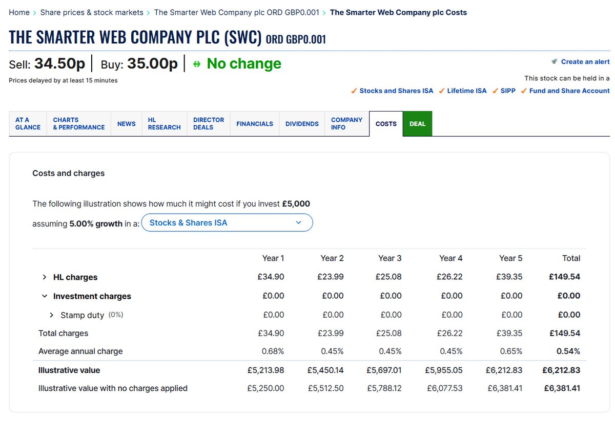Collapse the Investment charges row

tap(45, 296)
